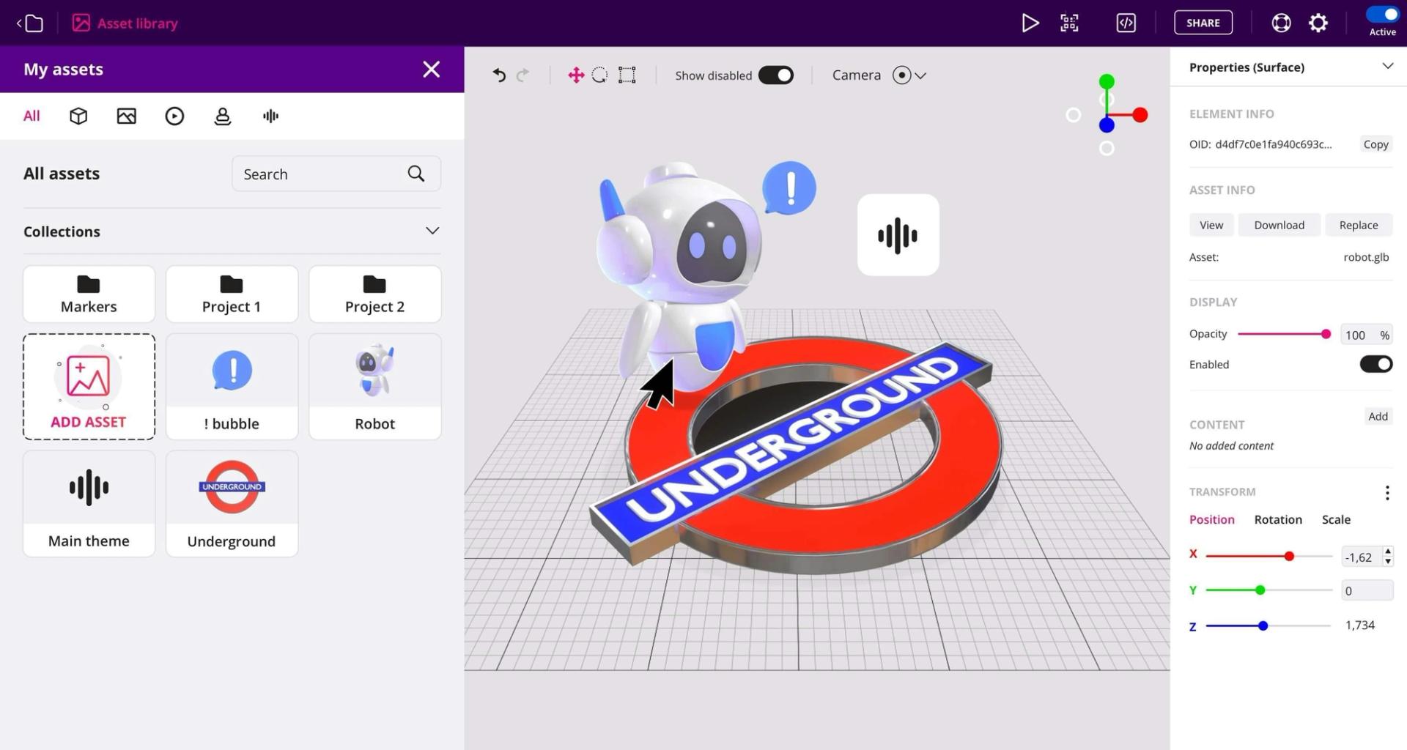Start the preview play button
1407x750 pixels.
1030,23
